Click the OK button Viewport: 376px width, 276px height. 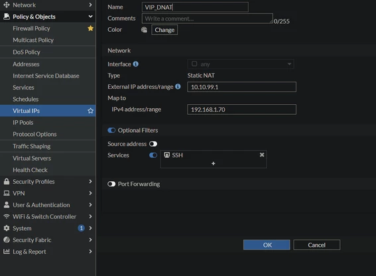267,245
